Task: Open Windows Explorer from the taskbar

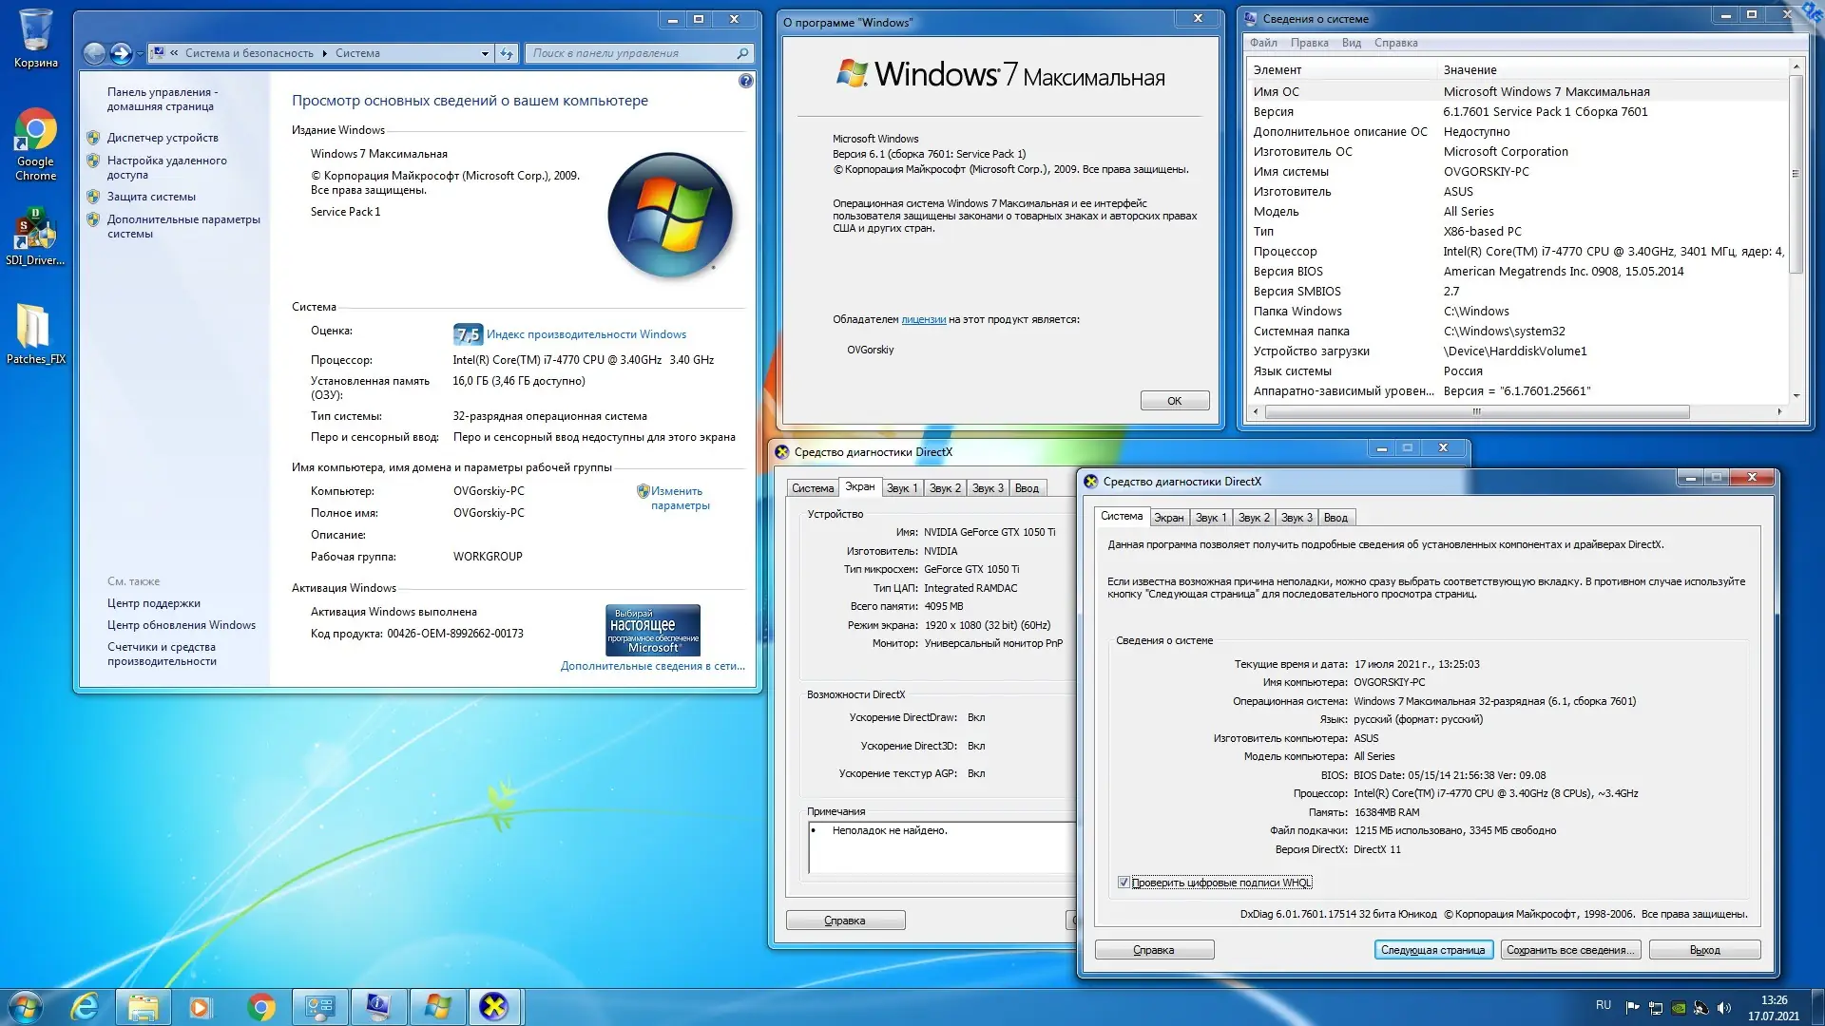Action: 143,1007
